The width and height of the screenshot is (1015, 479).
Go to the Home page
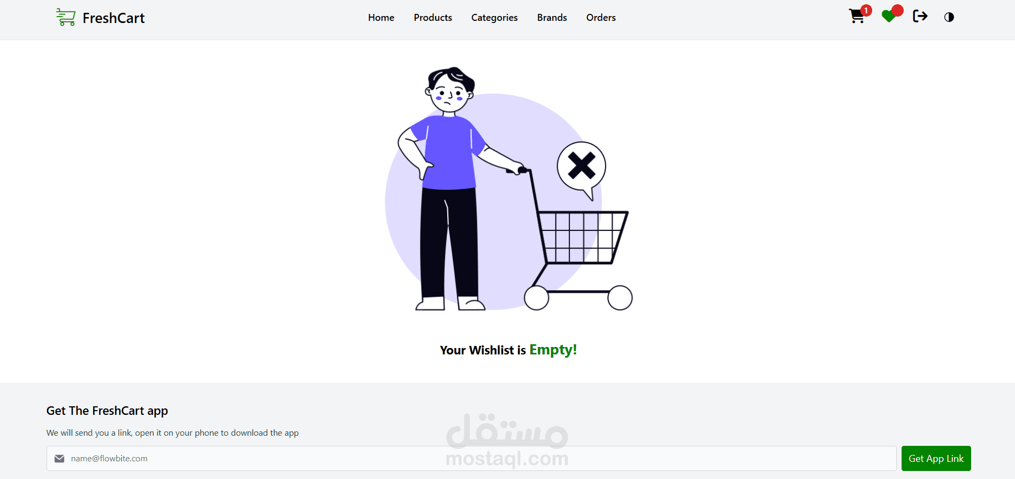click(381, 18)
